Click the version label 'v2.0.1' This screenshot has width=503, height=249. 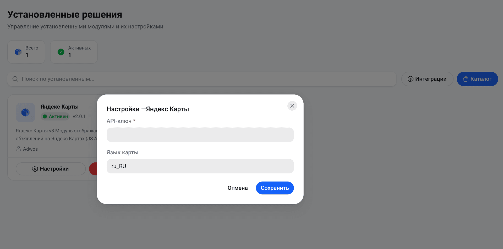79,116
